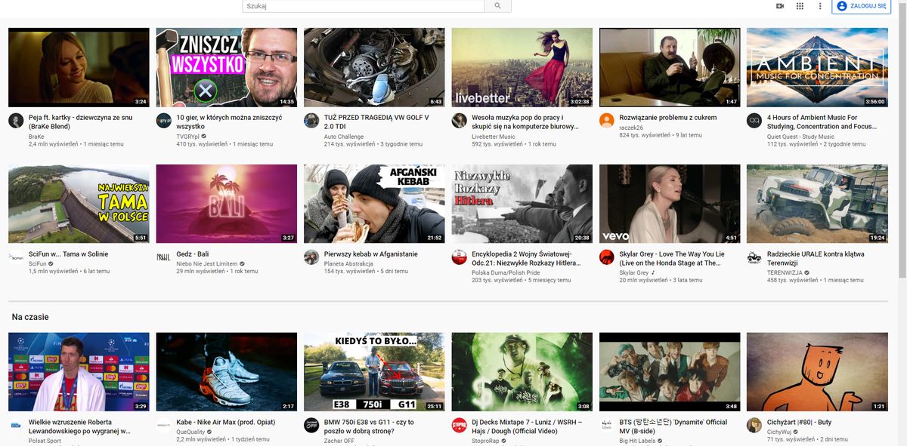Open TERENWIZJA channel avatar
This screenshot has width=907, height=446.
pos(754,257)
